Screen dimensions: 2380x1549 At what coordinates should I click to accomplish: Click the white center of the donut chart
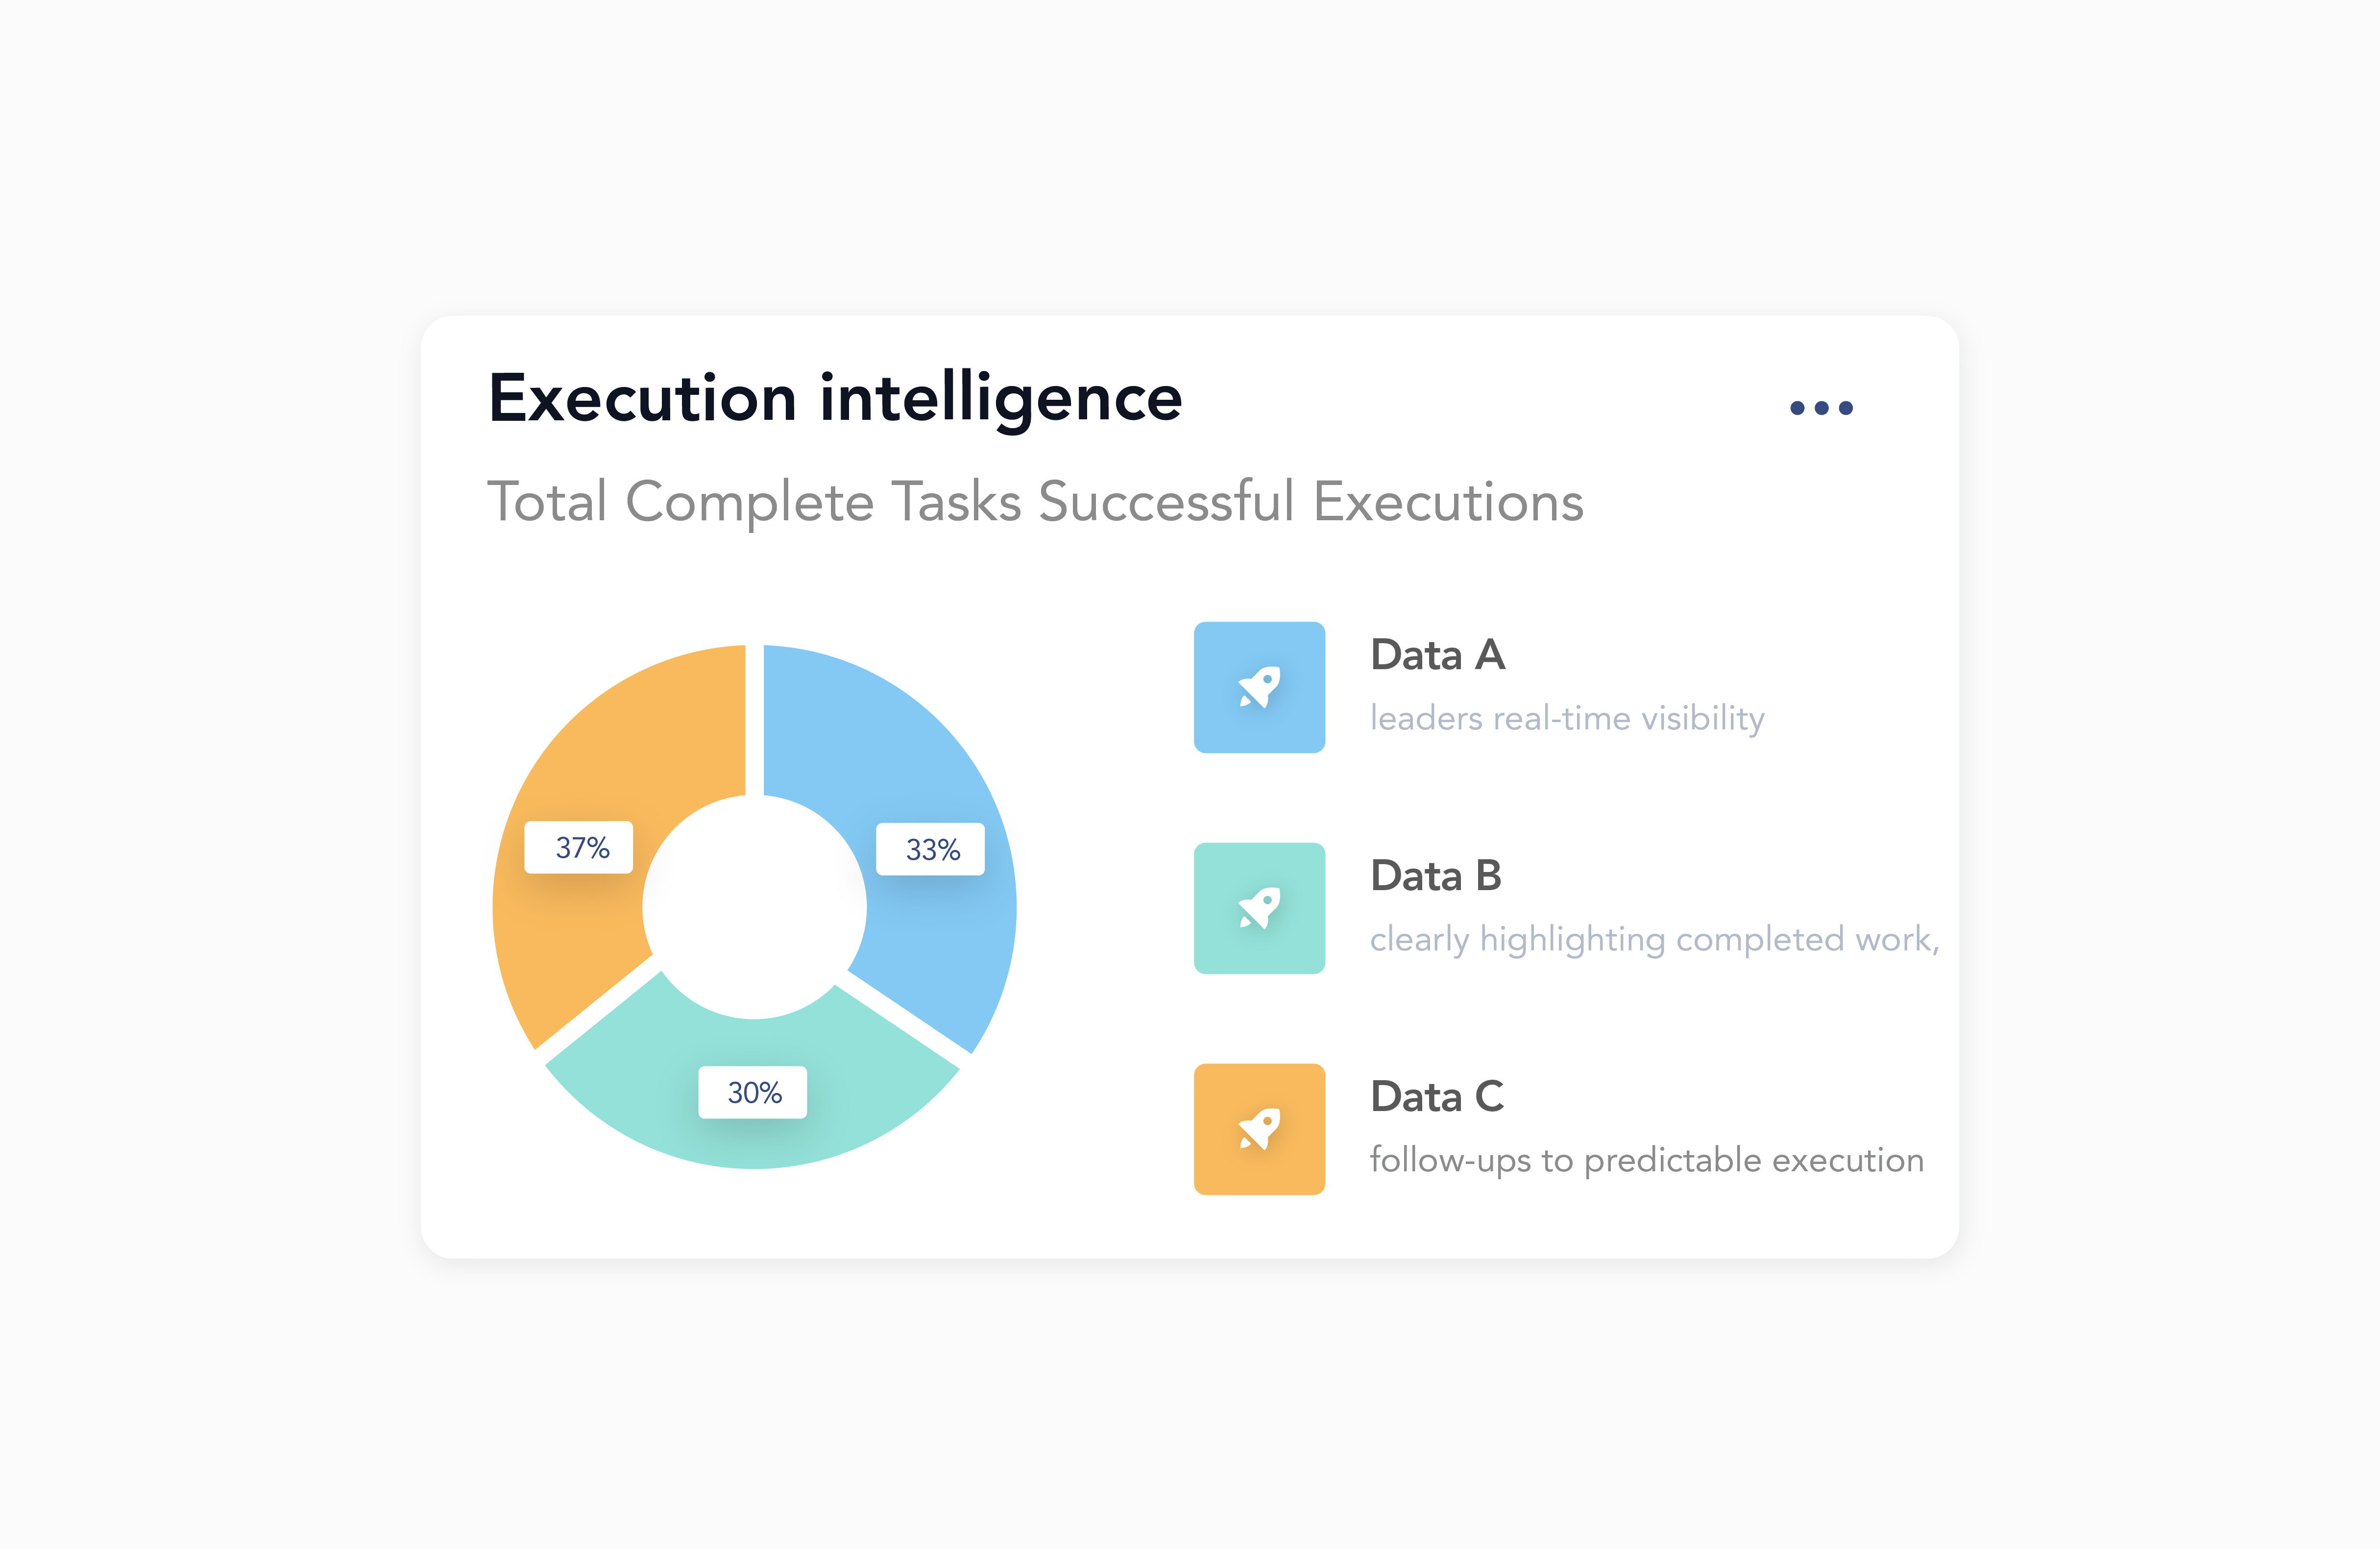tap(754, 907)
